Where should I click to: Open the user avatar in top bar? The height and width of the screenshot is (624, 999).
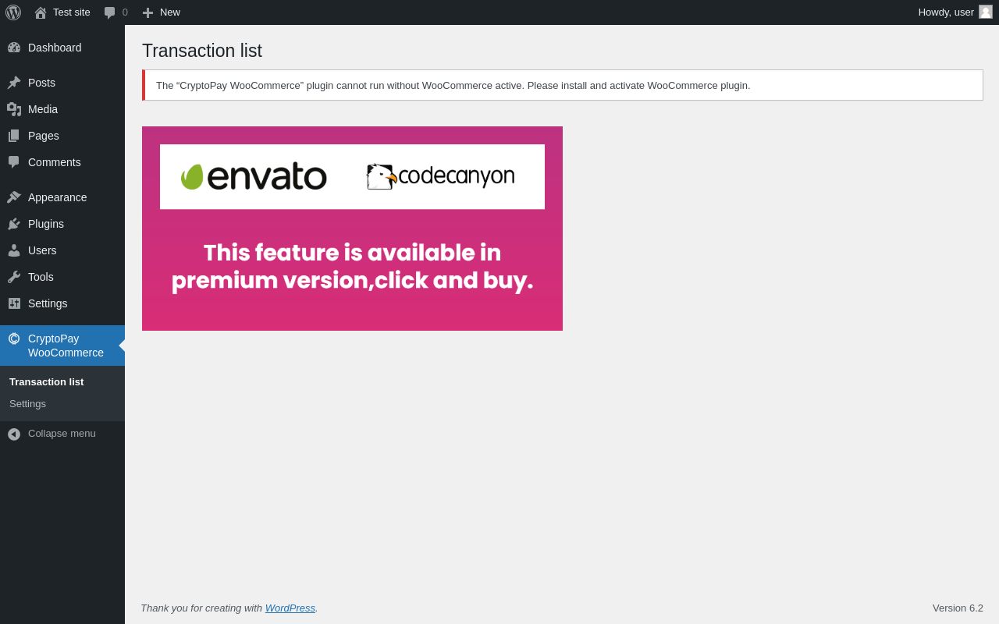point(986,12)
